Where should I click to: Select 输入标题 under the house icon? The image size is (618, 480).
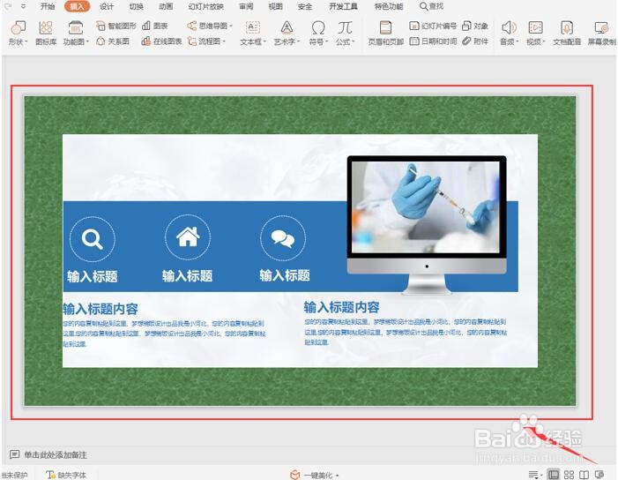click(187, 275)
